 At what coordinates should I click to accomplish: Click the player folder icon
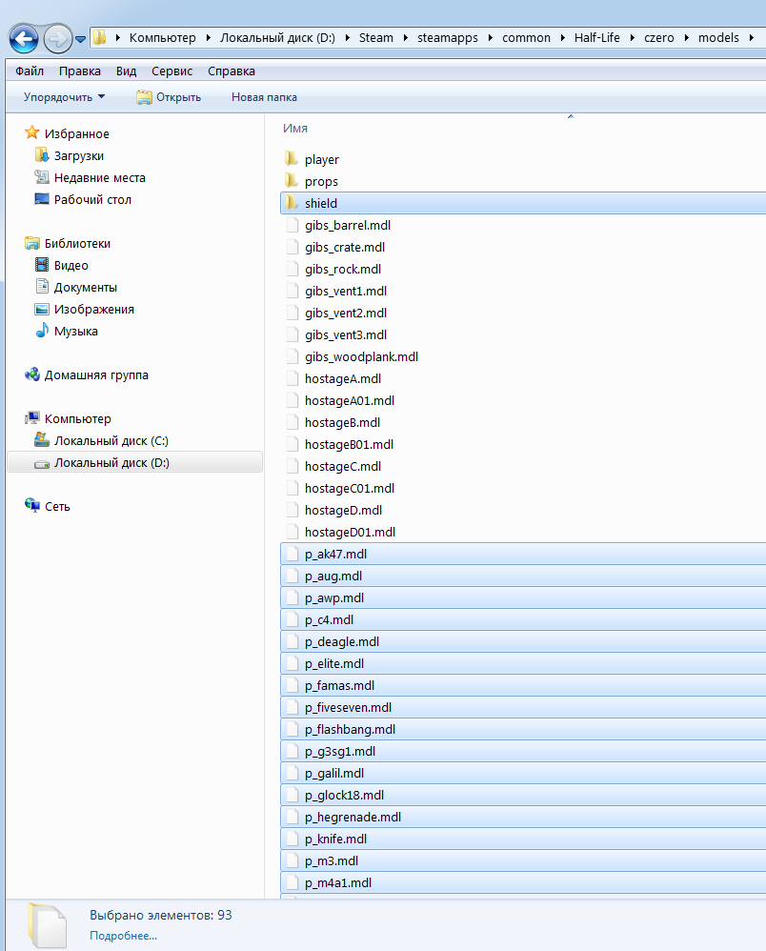pyautogui.click(x=292, y=159)
